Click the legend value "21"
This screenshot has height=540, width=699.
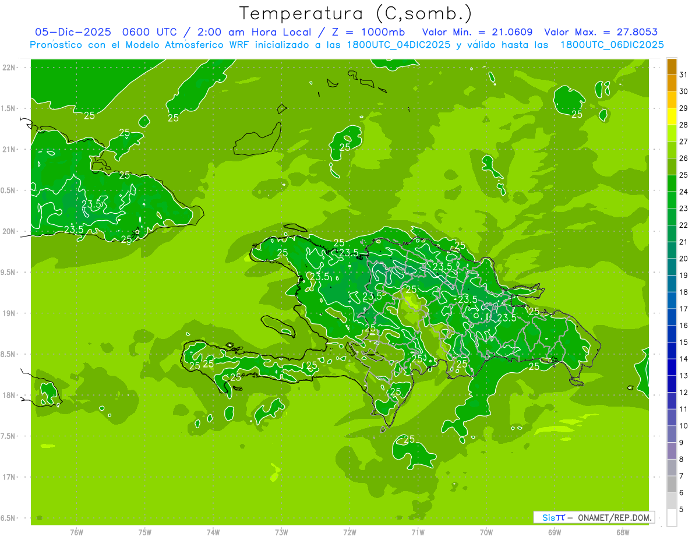683,242
